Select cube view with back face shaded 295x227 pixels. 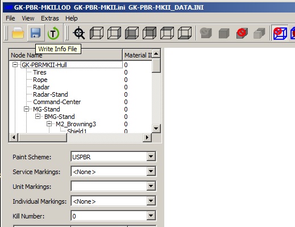[149, 33]
